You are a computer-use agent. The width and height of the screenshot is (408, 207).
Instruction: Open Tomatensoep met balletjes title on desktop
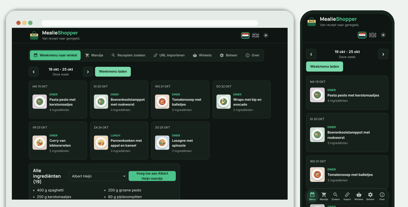(x=187, y=102)
